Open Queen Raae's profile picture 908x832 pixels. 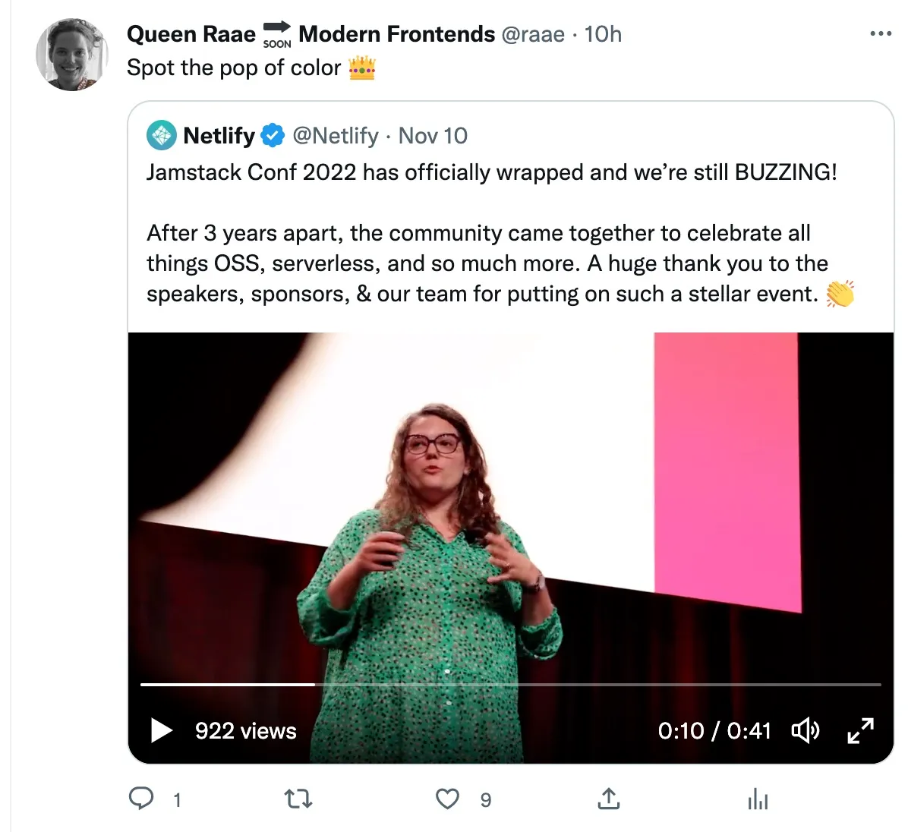[x=72, y=55]
